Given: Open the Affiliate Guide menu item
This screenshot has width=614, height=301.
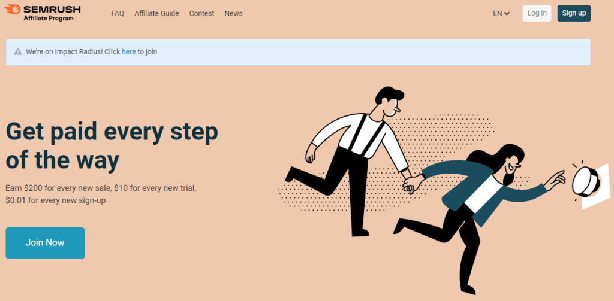Looking at the screenshot, I should tap(156, 13).
